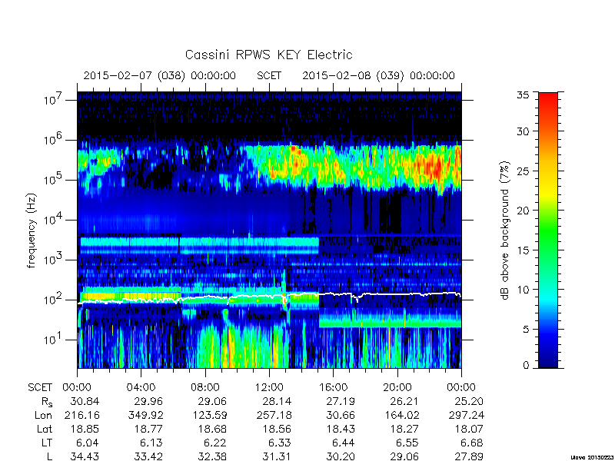Click the local time value 6.55
This screenshot has height=461, width=615.
[x=408, y=443]
